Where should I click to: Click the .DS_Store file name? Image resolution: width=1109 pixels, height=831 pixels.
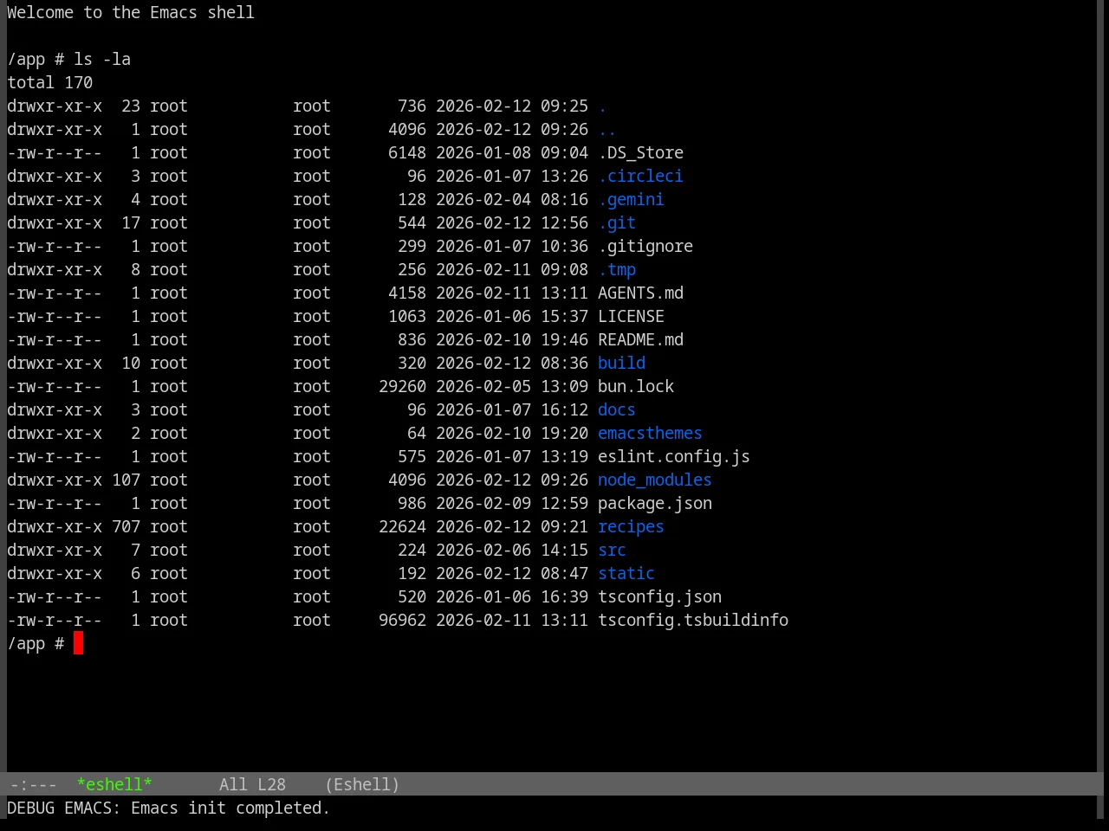(x=640, y=152)
